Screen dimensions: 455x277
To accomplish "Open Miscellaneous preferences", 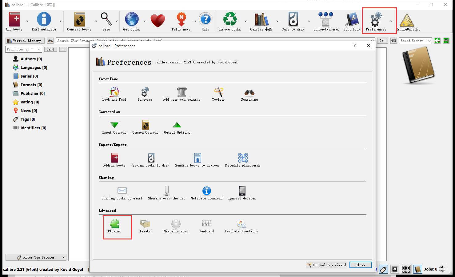I will [176, 226].
